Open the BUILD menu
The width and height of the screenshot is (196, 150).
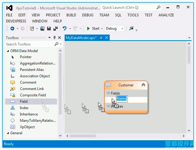click(71, 15)
